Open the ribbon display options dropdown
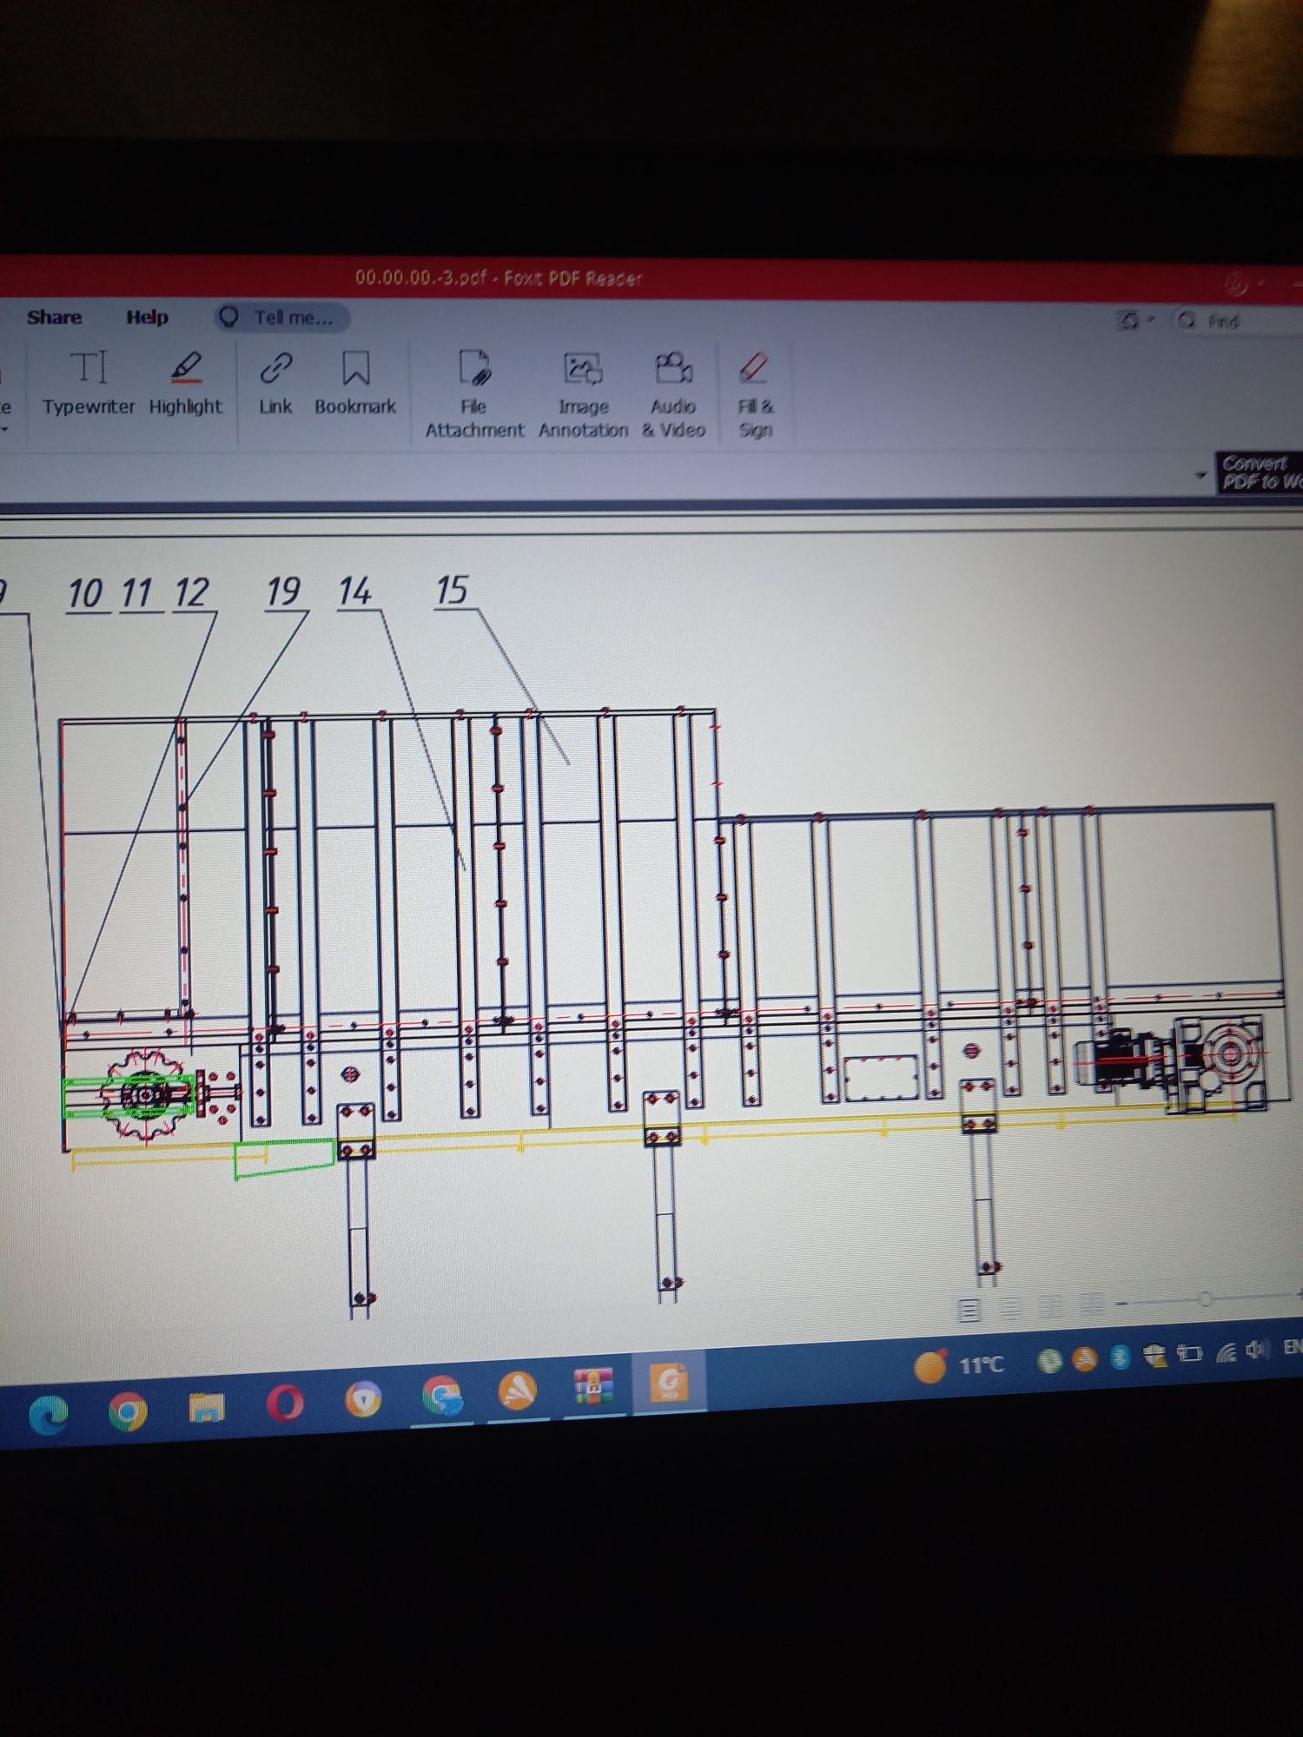This screenshot has width=1303, height=1737. pos(1134,320)
